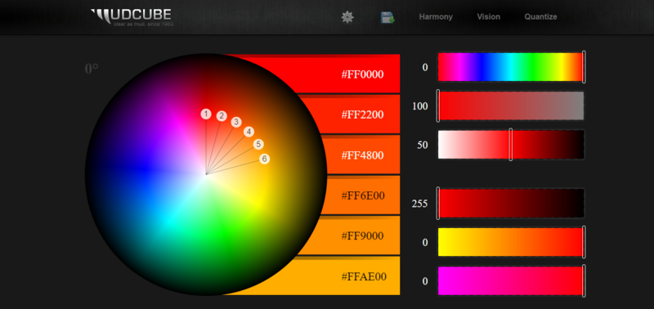Click the red channel slider valued 255
The image size is (654, 309).
tap(511, 203)
